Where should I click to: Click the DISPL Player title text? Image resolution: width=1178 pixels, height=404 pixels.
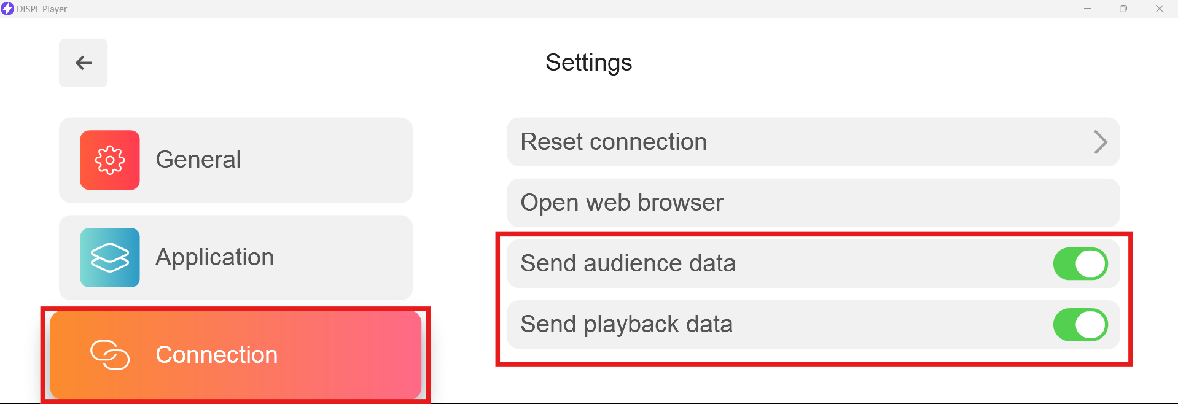point(42,9)
